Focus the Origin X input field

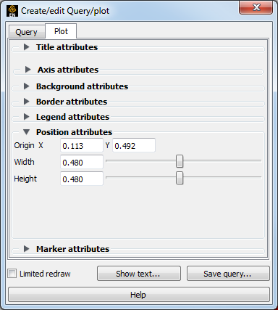[82, 145]
